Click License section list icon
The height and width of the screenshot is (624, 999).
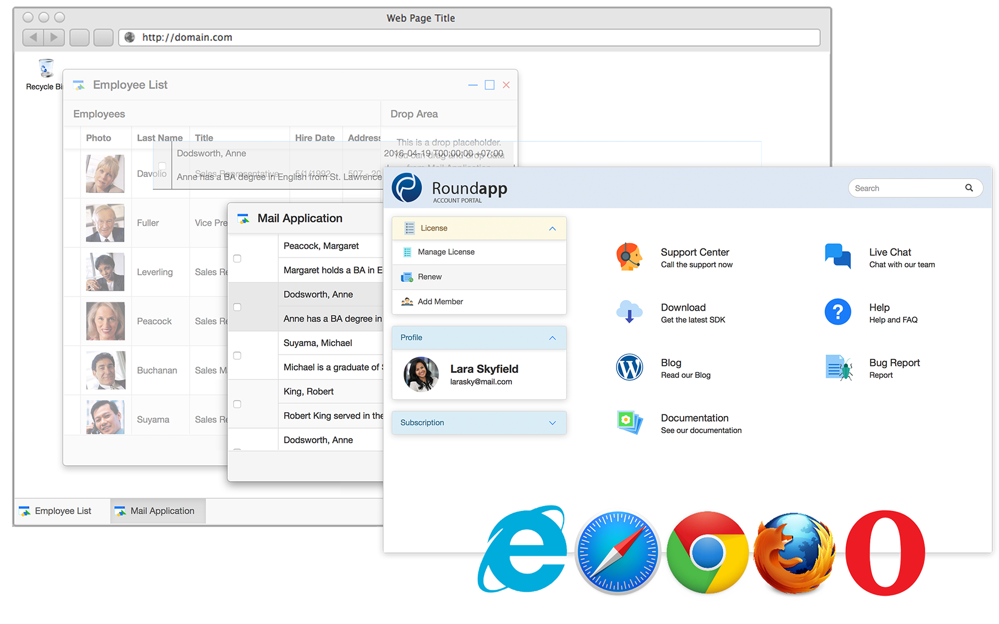coord(410,228)
